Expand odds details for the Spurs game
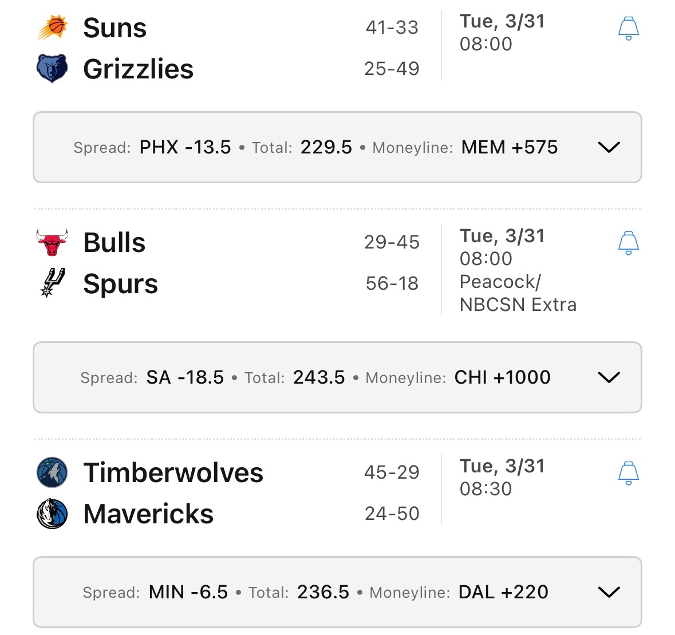 coord(609,377)
